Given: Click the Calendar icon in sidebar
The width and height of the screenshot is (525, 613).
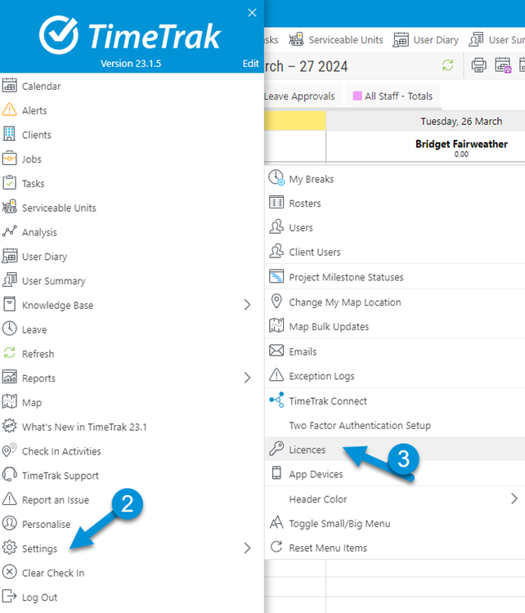Looking at the screenshot, I should (10, 86).
